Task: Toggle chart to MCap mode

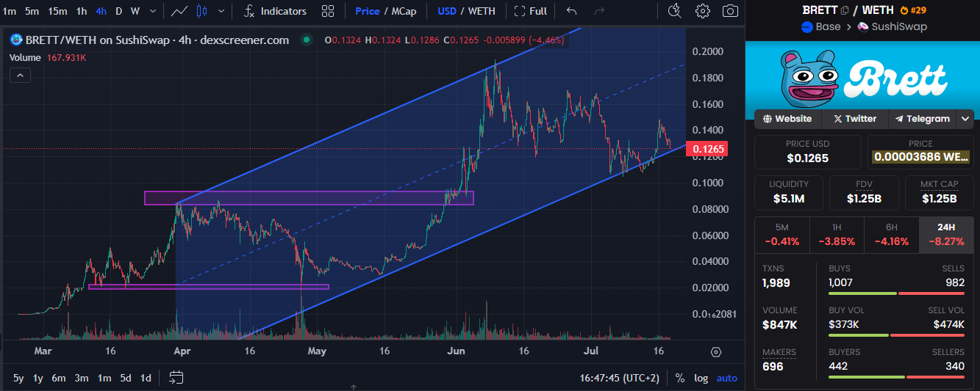Action: pos(403,11)
